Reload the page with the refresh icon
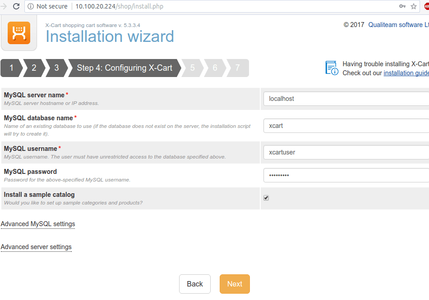The height and width of the screenshot is (300, 429). [16, 6]
